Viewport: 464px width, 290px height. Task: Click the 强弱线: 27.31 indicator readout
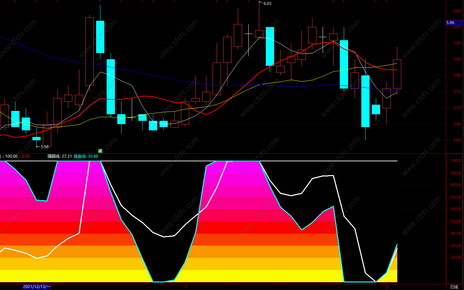(59, 156)
